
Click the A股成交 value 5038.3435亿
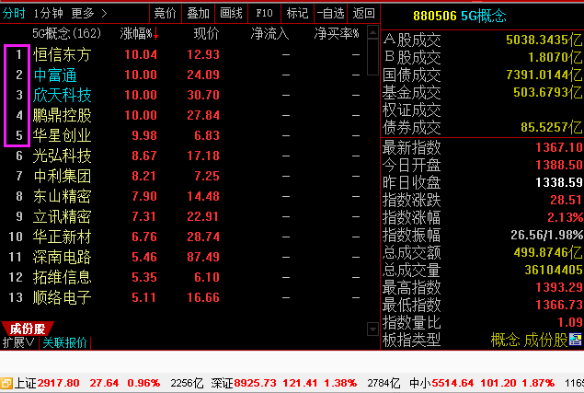click(544, 40)
